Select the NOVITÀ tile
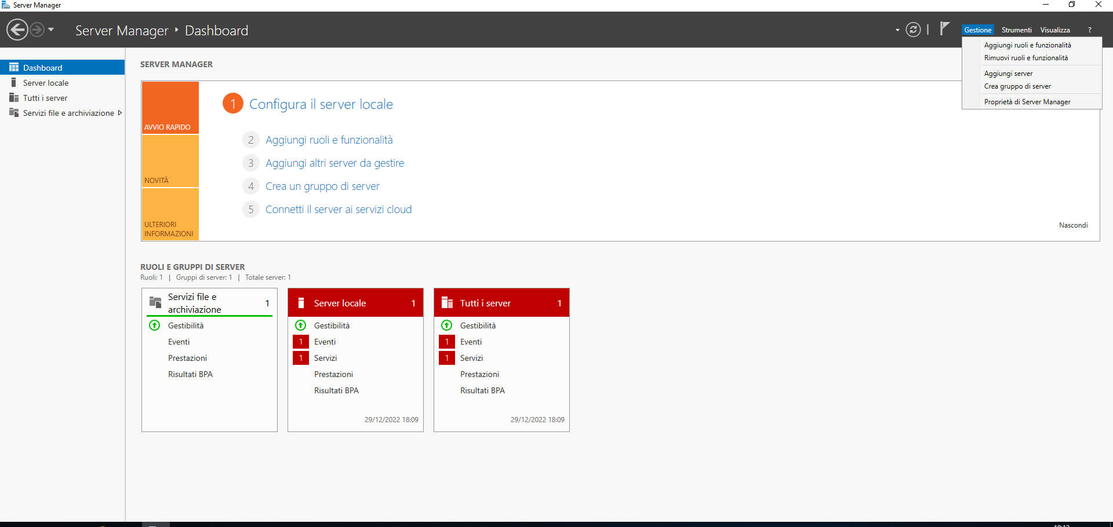This screenshot has width=1113, height=527. [x=170, y=161]
